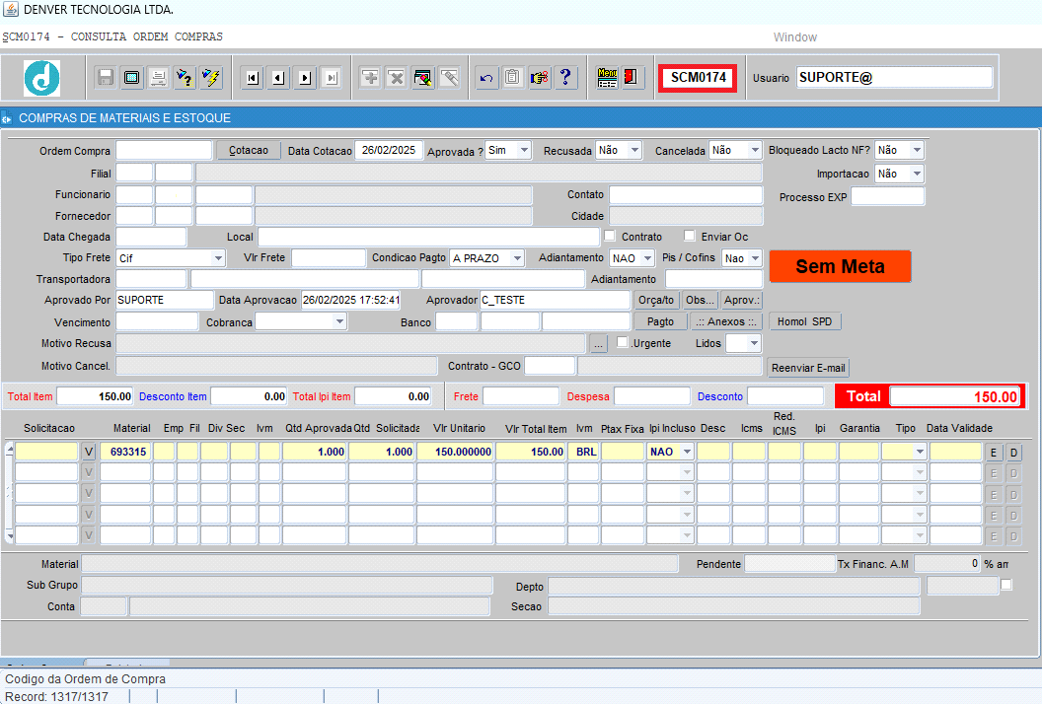Click the Aprov.: button

tap(742, 300)
